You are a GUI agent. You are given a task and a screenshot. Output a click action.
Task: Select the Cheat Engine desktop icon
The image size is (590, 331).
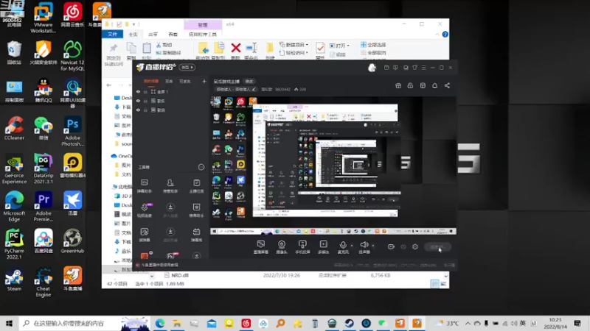[44, 282]
